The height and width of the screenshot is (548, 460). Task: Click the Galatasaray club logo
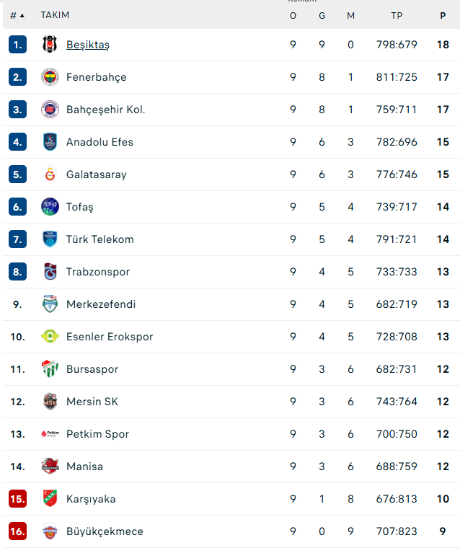50,174
